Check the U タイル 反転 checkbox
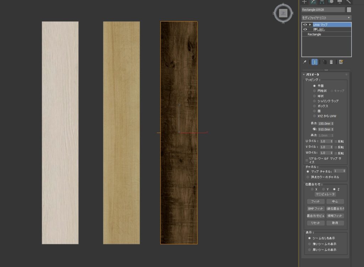Screen dimensions: 364x267 (x=336, y=141)
